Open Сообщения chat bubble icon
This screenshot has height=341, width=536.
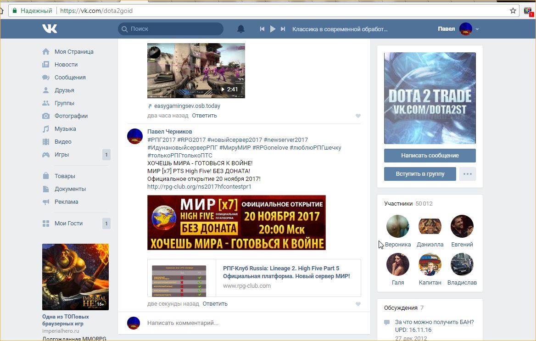46,78
